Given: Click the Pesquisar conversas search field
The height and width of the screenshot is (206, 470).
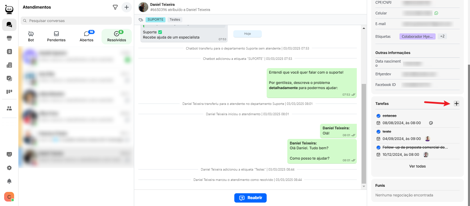Looking at the screenshot, I should point(76,21).
